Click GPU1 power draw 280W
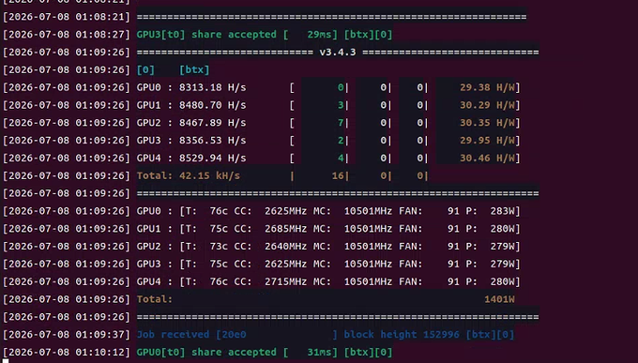 [503, 229]
